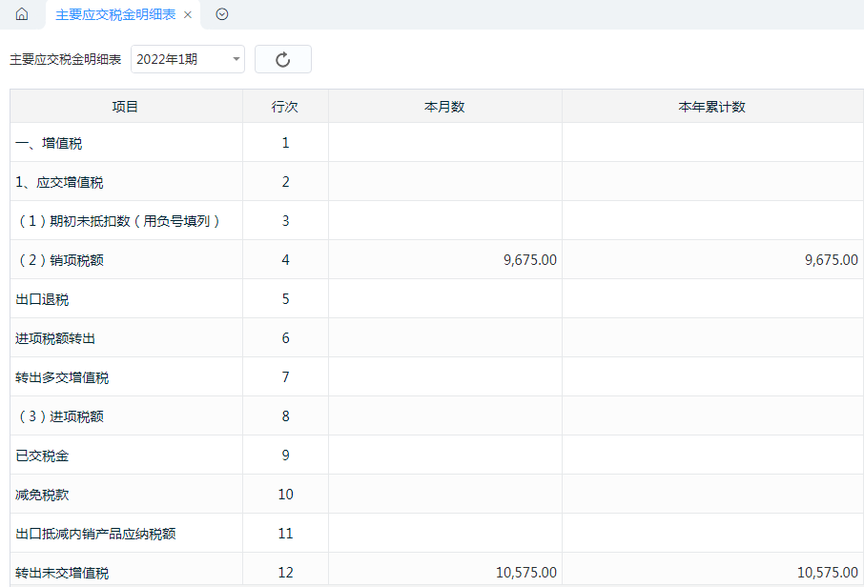Click the 进项税额转出 row label
Image resolution: width=864 pixels, height=587 pixels.
pyautogui.click(x=55, y=338)
